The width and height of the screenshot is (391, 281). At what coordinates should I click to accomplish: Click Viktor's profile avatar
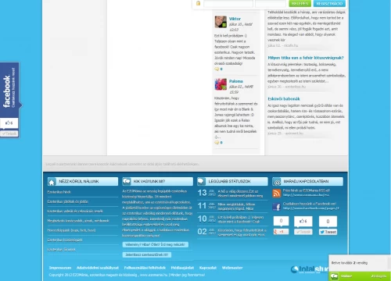click(x=221, y=22)
